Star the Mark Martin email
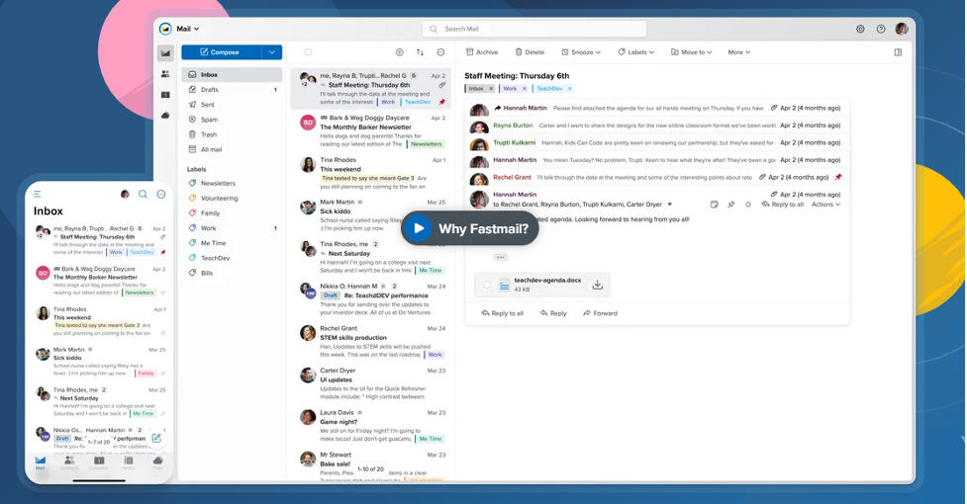Viewport: 967px width, 504px height. point(360,202)
